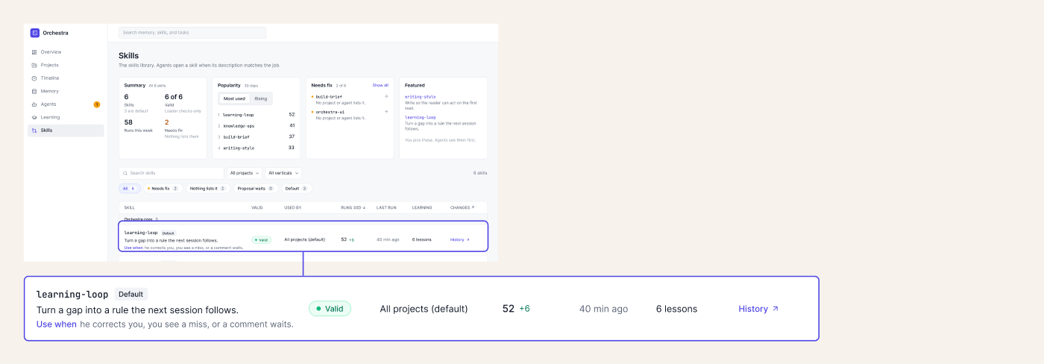1044x364 pixels.
Task: Click the Used by column header
Action: (293, 207)
